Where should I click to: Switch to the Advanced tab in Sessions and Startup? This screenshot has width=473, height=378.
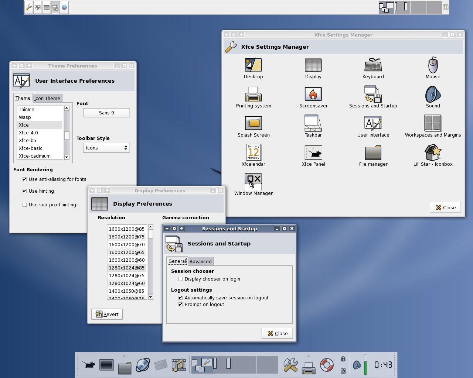pos(200,261)
